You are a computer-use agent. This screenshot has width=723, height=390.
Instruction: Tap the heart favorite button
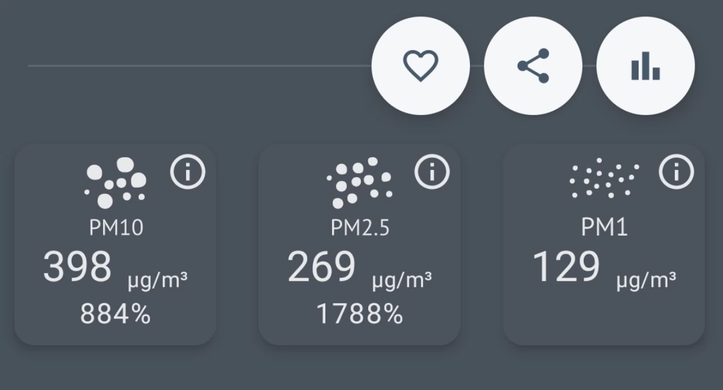point(421,66)
